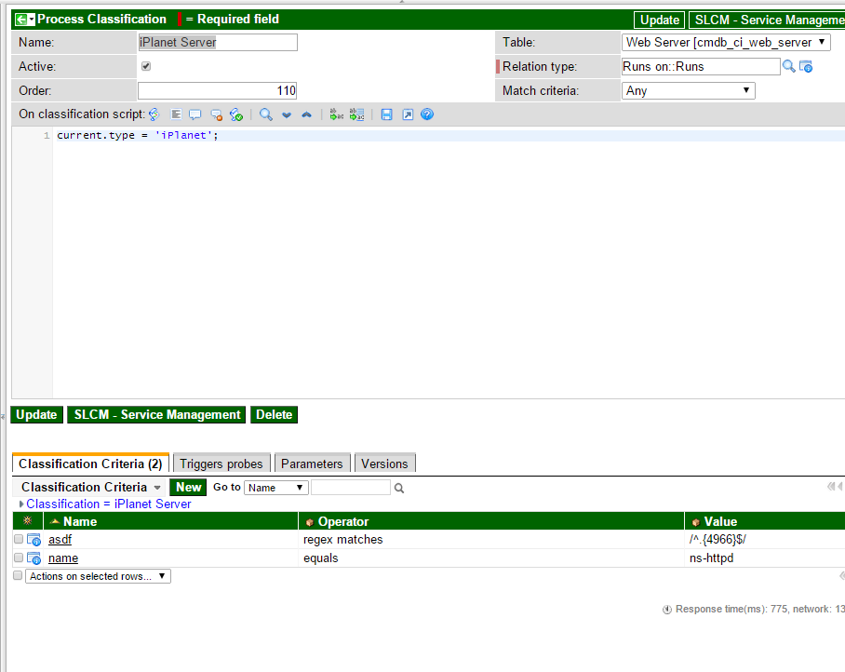Toggle the Active checkbox
The height and width of the screenshot is (672, 845).
click(146, 66)
